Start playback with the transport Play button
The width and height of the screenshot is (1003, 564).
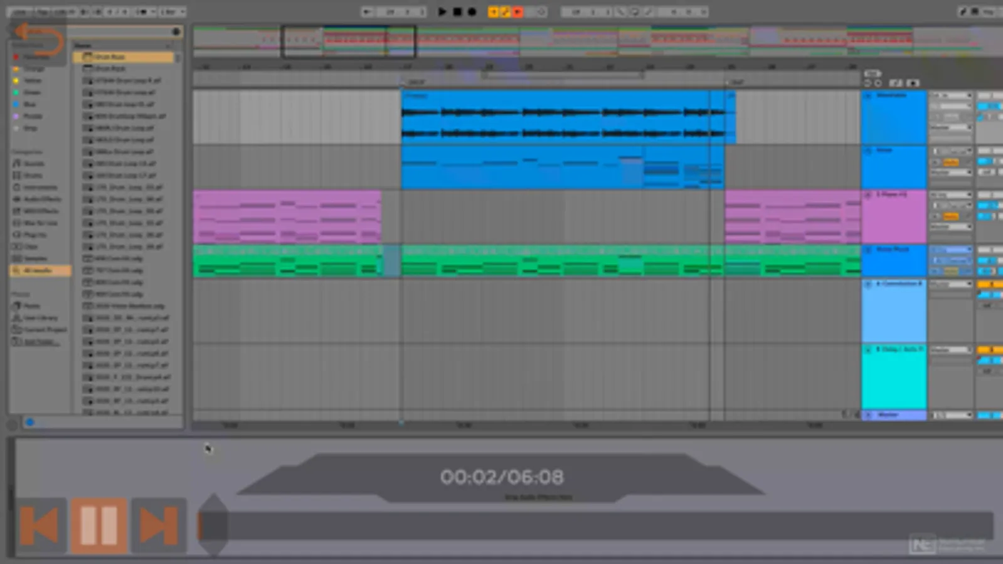[x=442, y=11]
